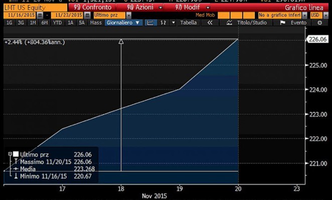The image size is (332, 200).
Task: Open the Giornaliero frequency dropdown
Action: [x=123, y=23]
